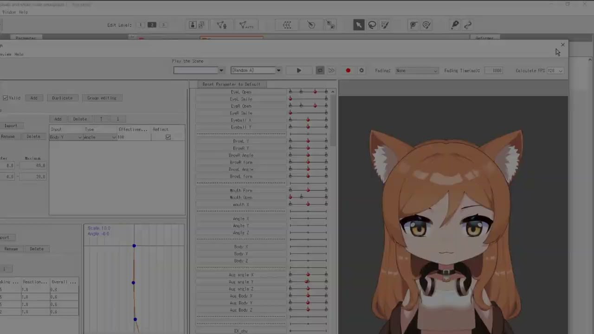This screenshot has height=334, width=594.
Task: Click the first swirl deform-path icon
Action: (413, 25)
